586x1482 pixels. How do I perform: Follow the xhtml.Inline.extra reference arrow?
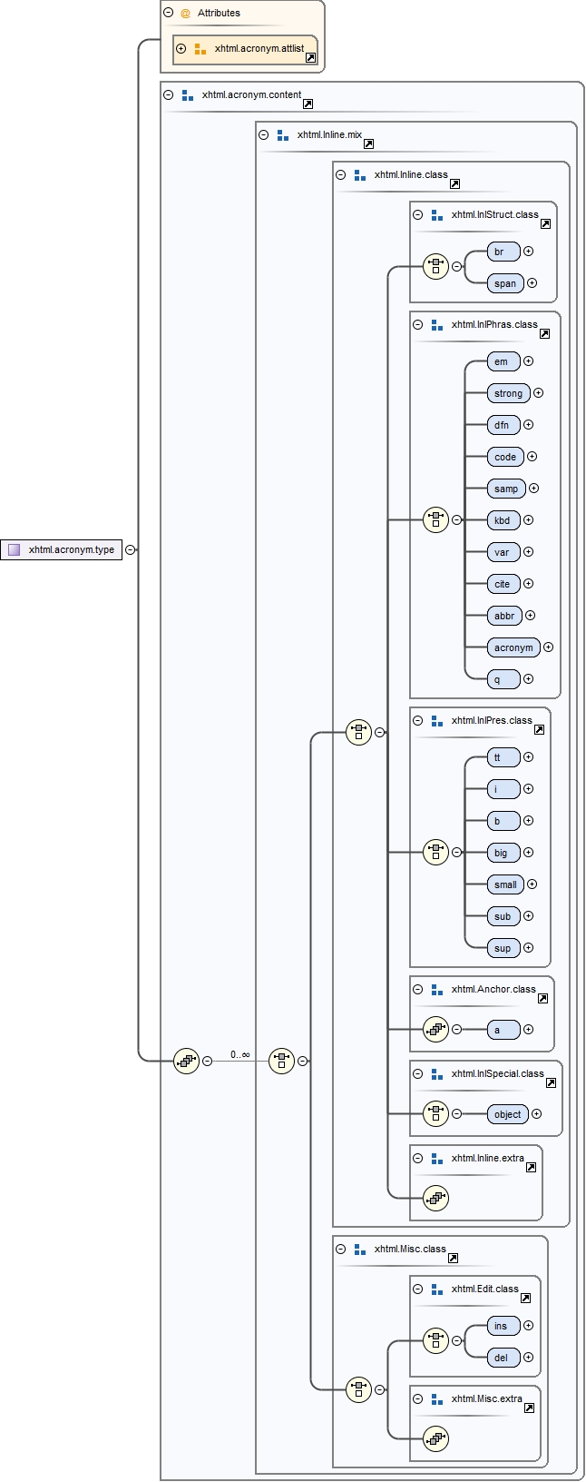click(x=531, y=1167)
